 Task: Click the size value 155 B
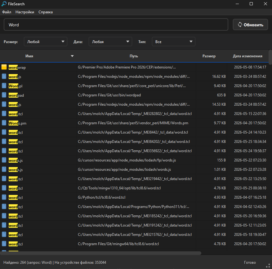click(221, 160)
